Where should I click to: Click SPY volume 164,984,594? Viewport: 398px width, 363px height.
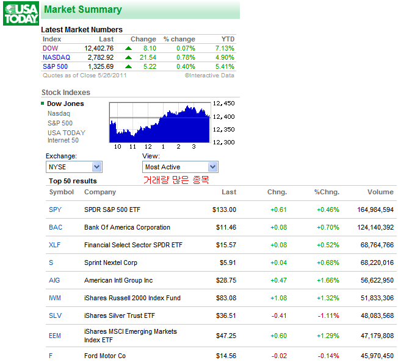point(375,210)
